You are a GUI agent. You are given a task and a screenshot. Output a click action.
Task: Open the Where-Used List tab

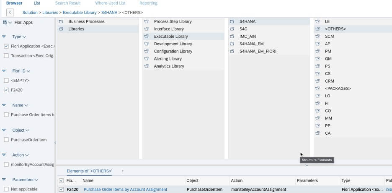[x=110, y=3]
